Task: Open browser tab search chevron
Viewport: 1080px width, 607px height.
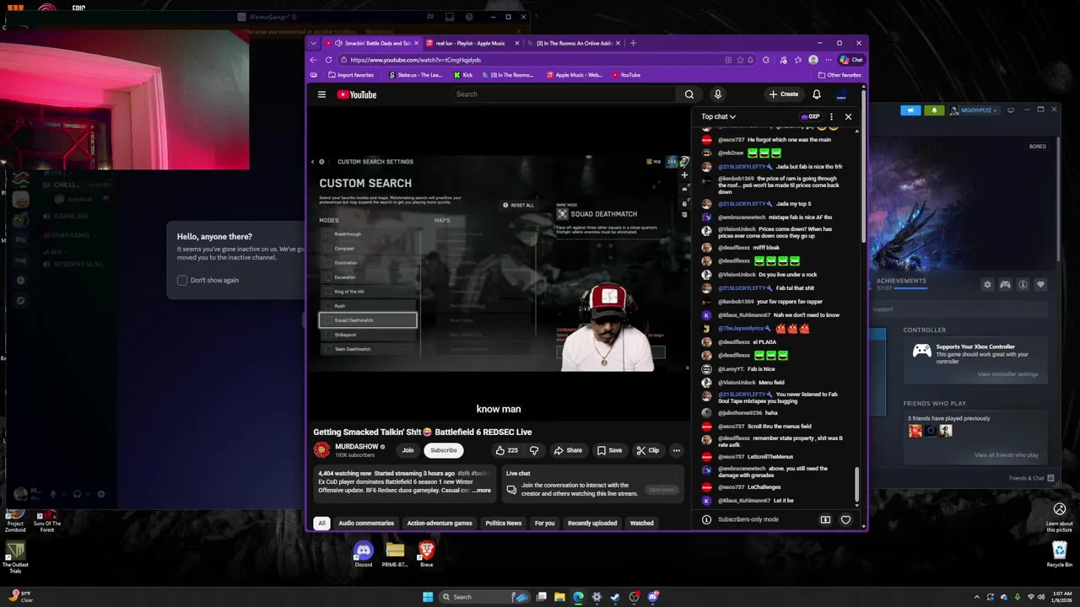Action: (314, 43)
